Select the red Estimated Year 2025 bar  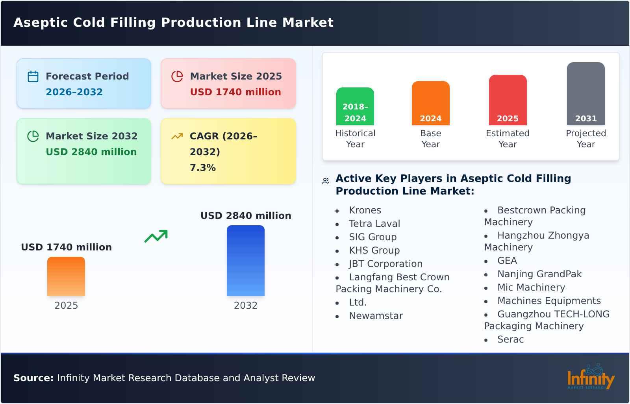508,100
